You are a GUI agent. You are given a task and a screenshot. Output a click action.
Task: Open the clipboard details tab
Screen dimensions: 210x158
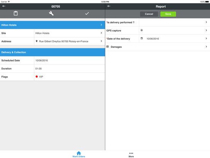(16, 13)
